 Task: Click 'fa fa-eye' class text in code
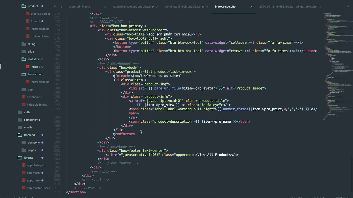(x=210, y=105)
